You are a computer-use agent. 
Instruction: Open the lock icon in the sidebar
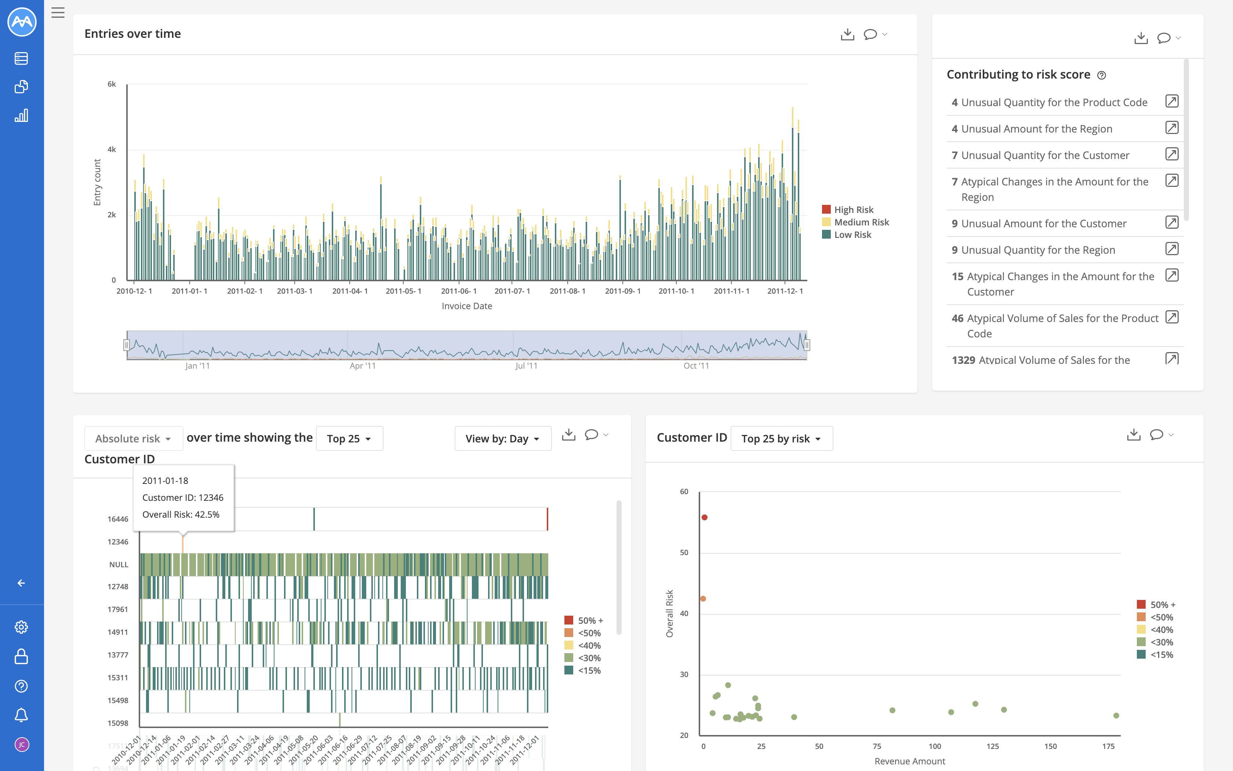tap(21, 656)
